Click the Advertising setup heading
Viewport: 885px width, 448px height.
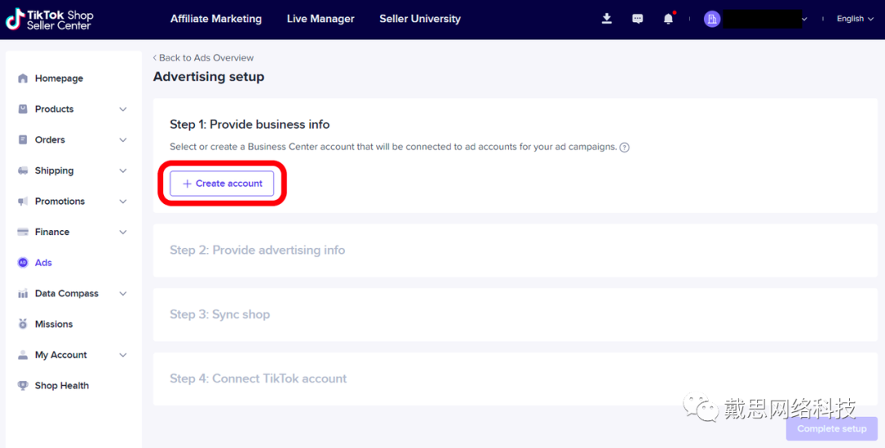208,77
